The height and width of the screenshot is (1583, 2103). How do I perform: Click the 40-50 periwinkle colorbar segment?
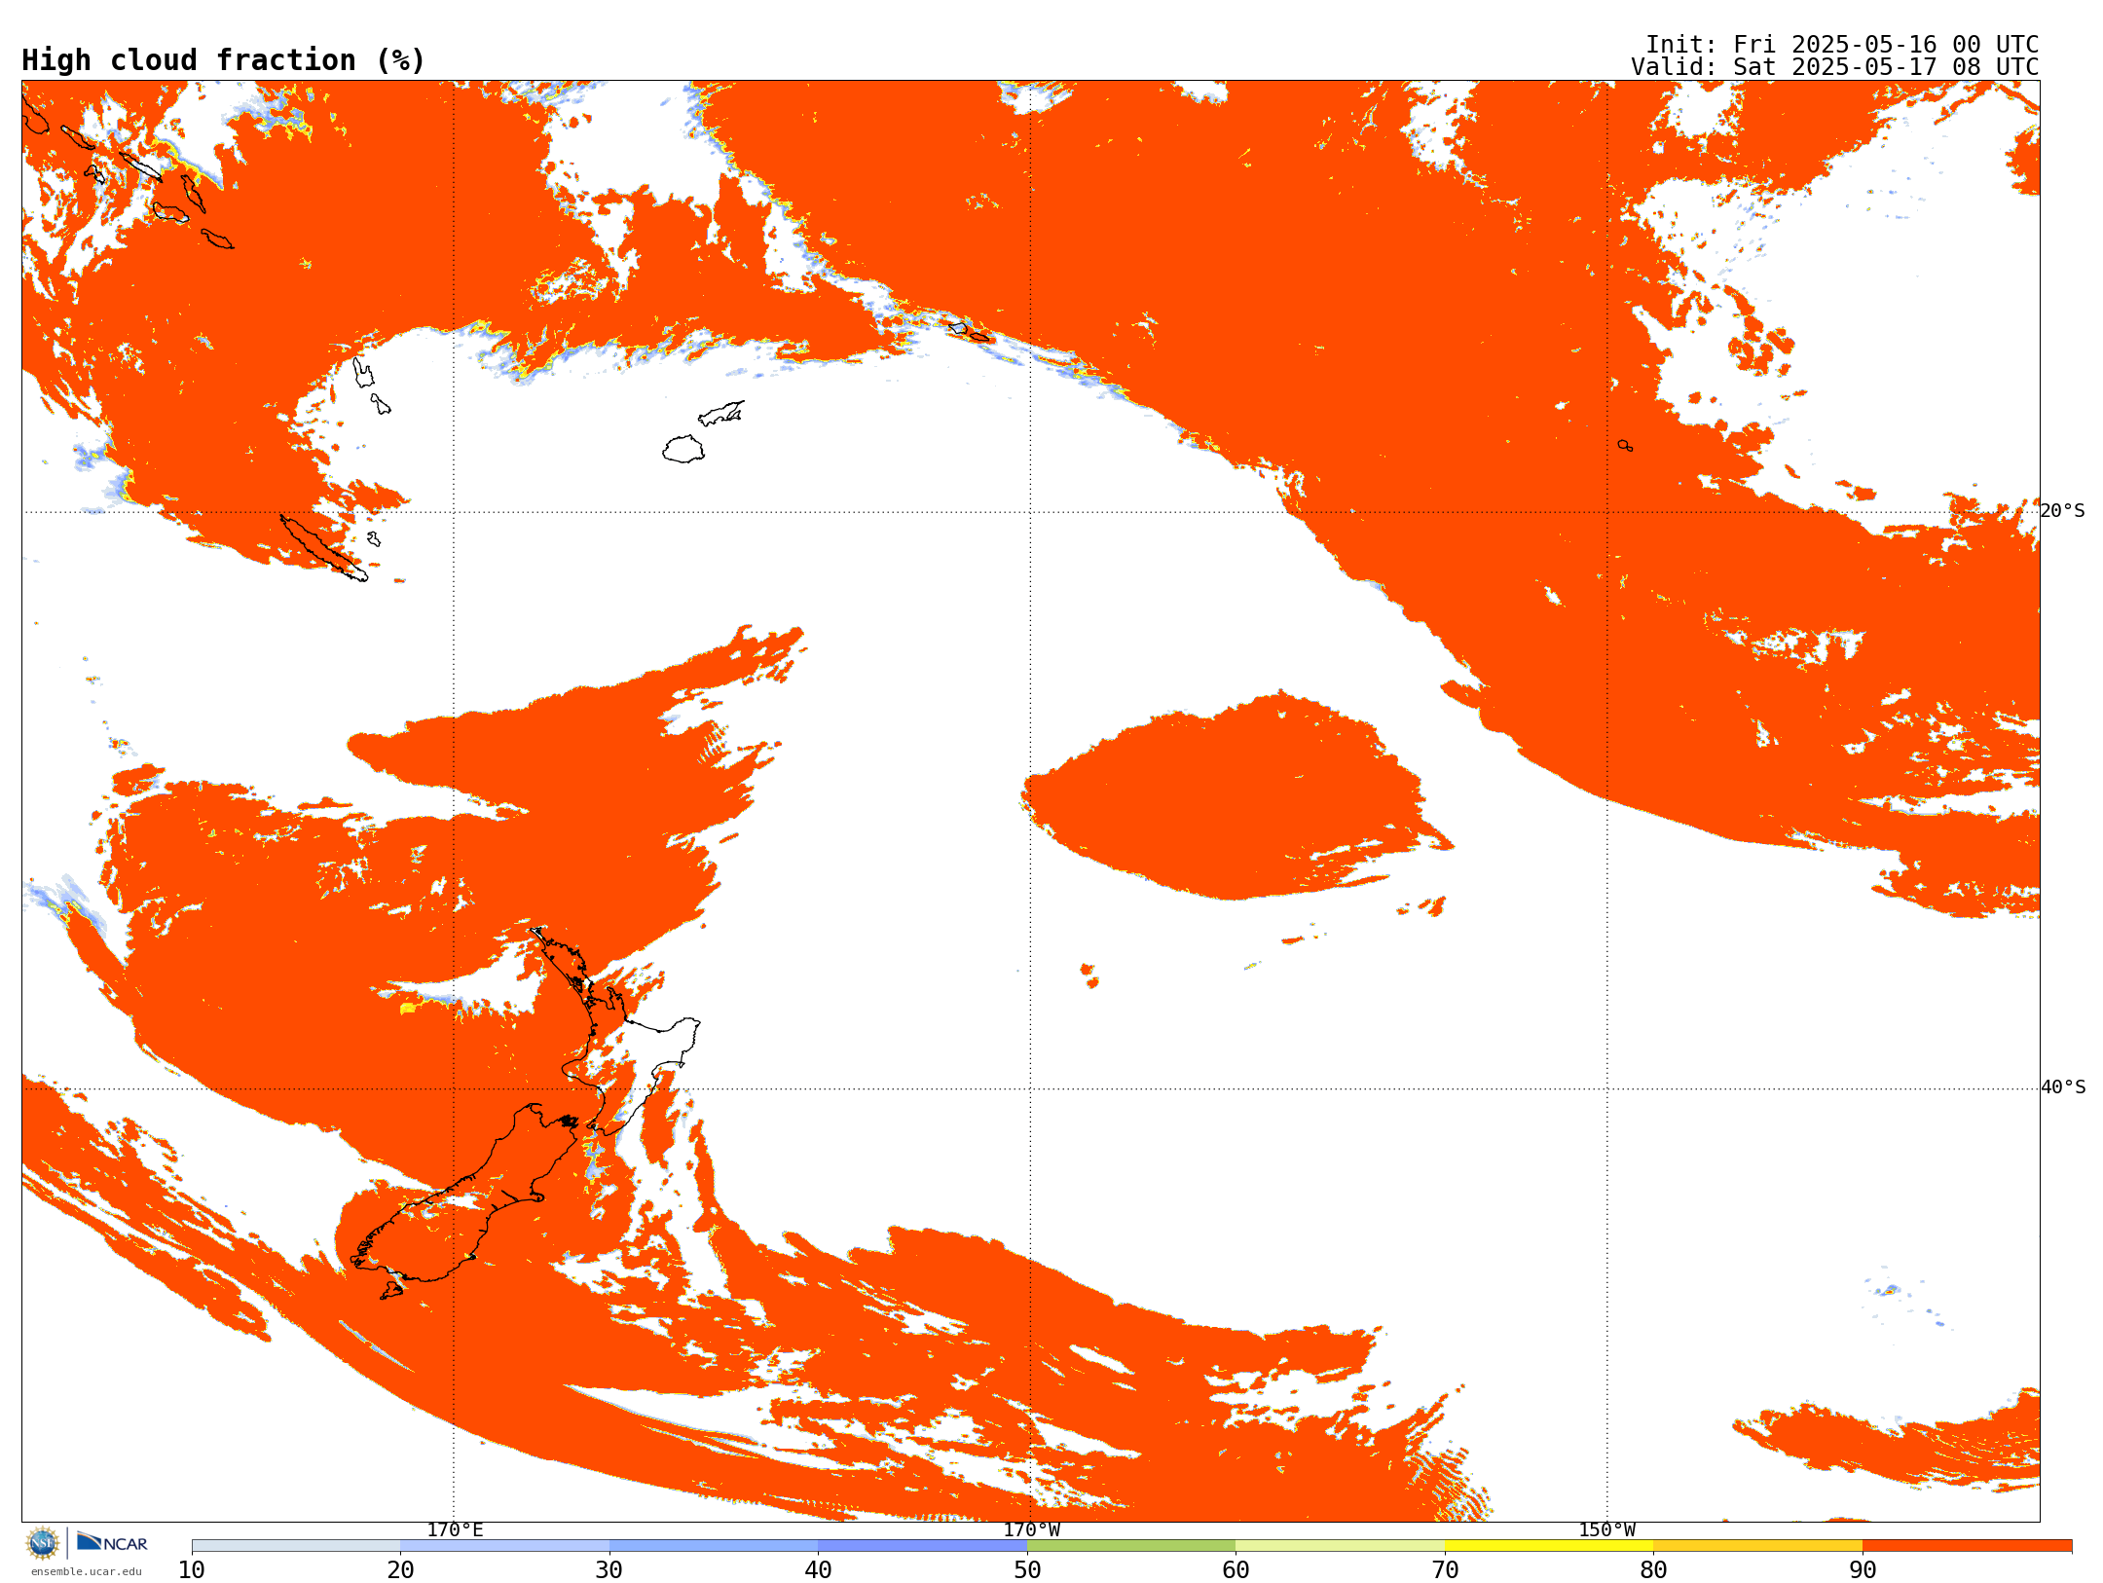[922, 1546]
